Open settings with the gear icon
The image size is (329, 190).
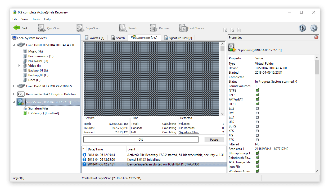[x=314, y=28]
